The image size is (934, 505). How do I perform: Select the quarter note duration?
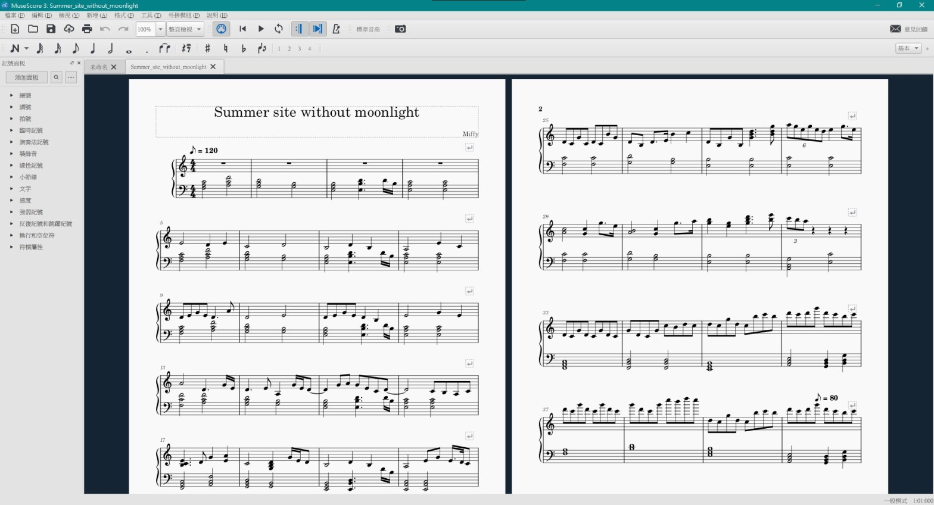pyautogui.click(x=93, y=48)
